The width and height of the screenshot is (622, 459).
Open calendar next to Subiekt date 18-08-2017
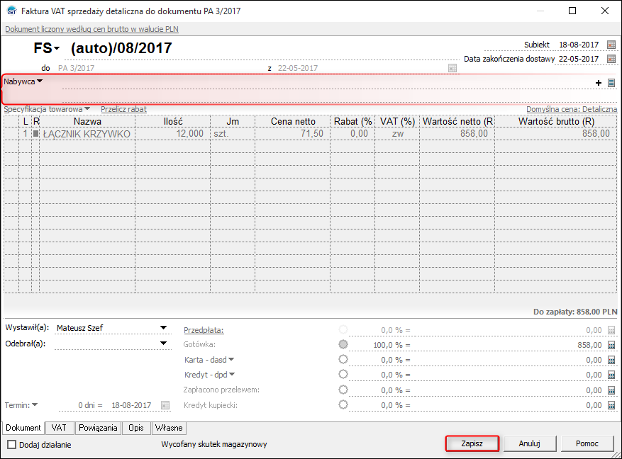tap(611, 45)
